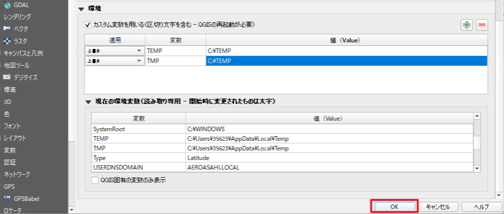Image resolution: width=504 pixels, height=214 pixels.
Task: Switch to the ネットワーク settings page
Action: pyautogui.click(x=17, y=174)
